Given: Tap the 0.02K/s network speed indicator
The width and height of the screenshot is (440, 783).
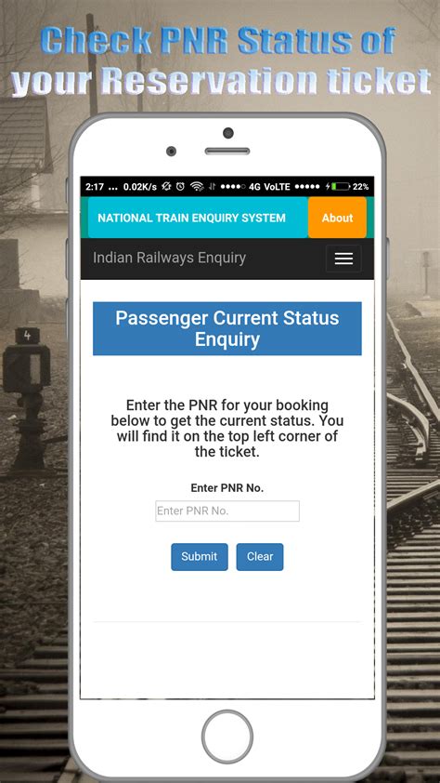Looking at the screenshot, I should coord(140,187).
